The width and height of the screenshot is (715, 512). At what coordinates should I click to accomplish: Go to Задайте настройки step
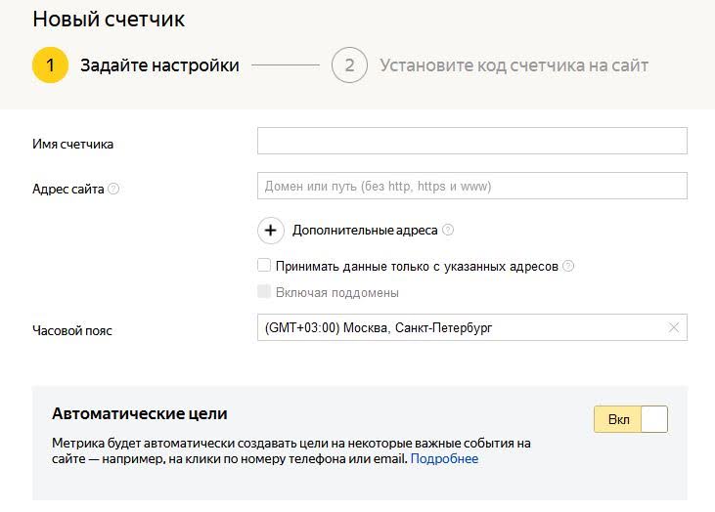(x=159, y=65)
